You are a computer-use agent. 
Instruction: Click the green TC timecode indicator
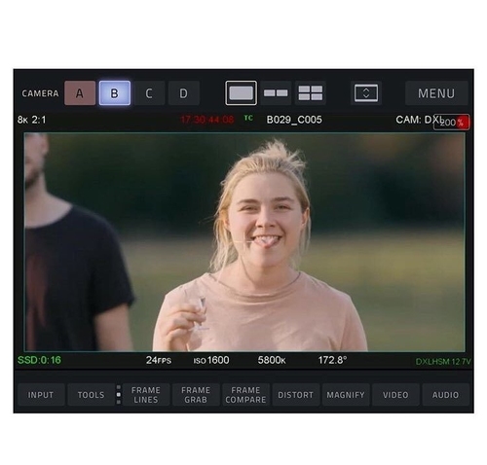point(248,118)
